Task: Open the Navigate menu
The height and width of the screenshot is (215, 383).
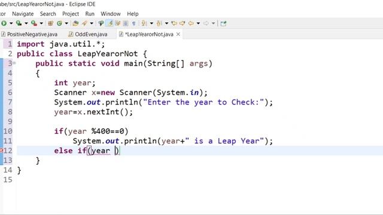Action: [x=23, y=14]
